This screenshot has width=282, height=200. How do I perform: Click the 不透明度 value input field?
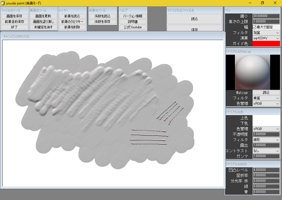[266, 134]
